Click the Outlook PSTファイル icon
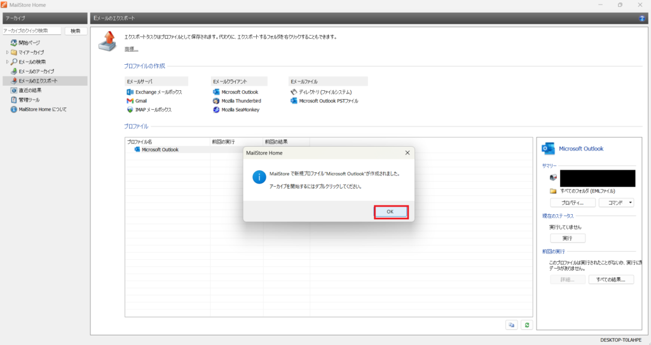Viewport: 651px width, 345px height. tap(294, 101)
